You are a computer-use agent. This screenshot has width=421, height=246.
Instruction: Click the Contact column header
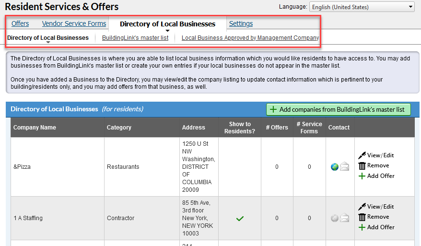[339, 128]
